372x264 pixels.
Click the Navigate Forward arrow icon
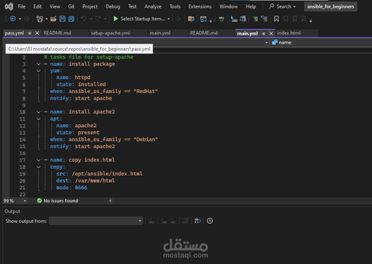27,18
